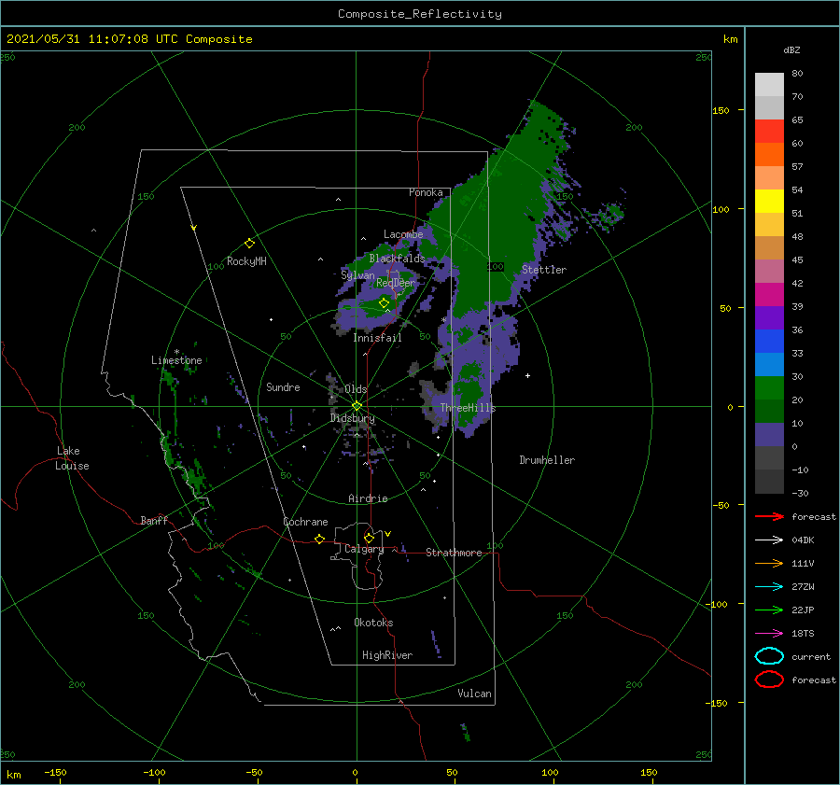Click the red forecast arrow in the legend
This screenshot has height=785, width=840.
(769, 516)
